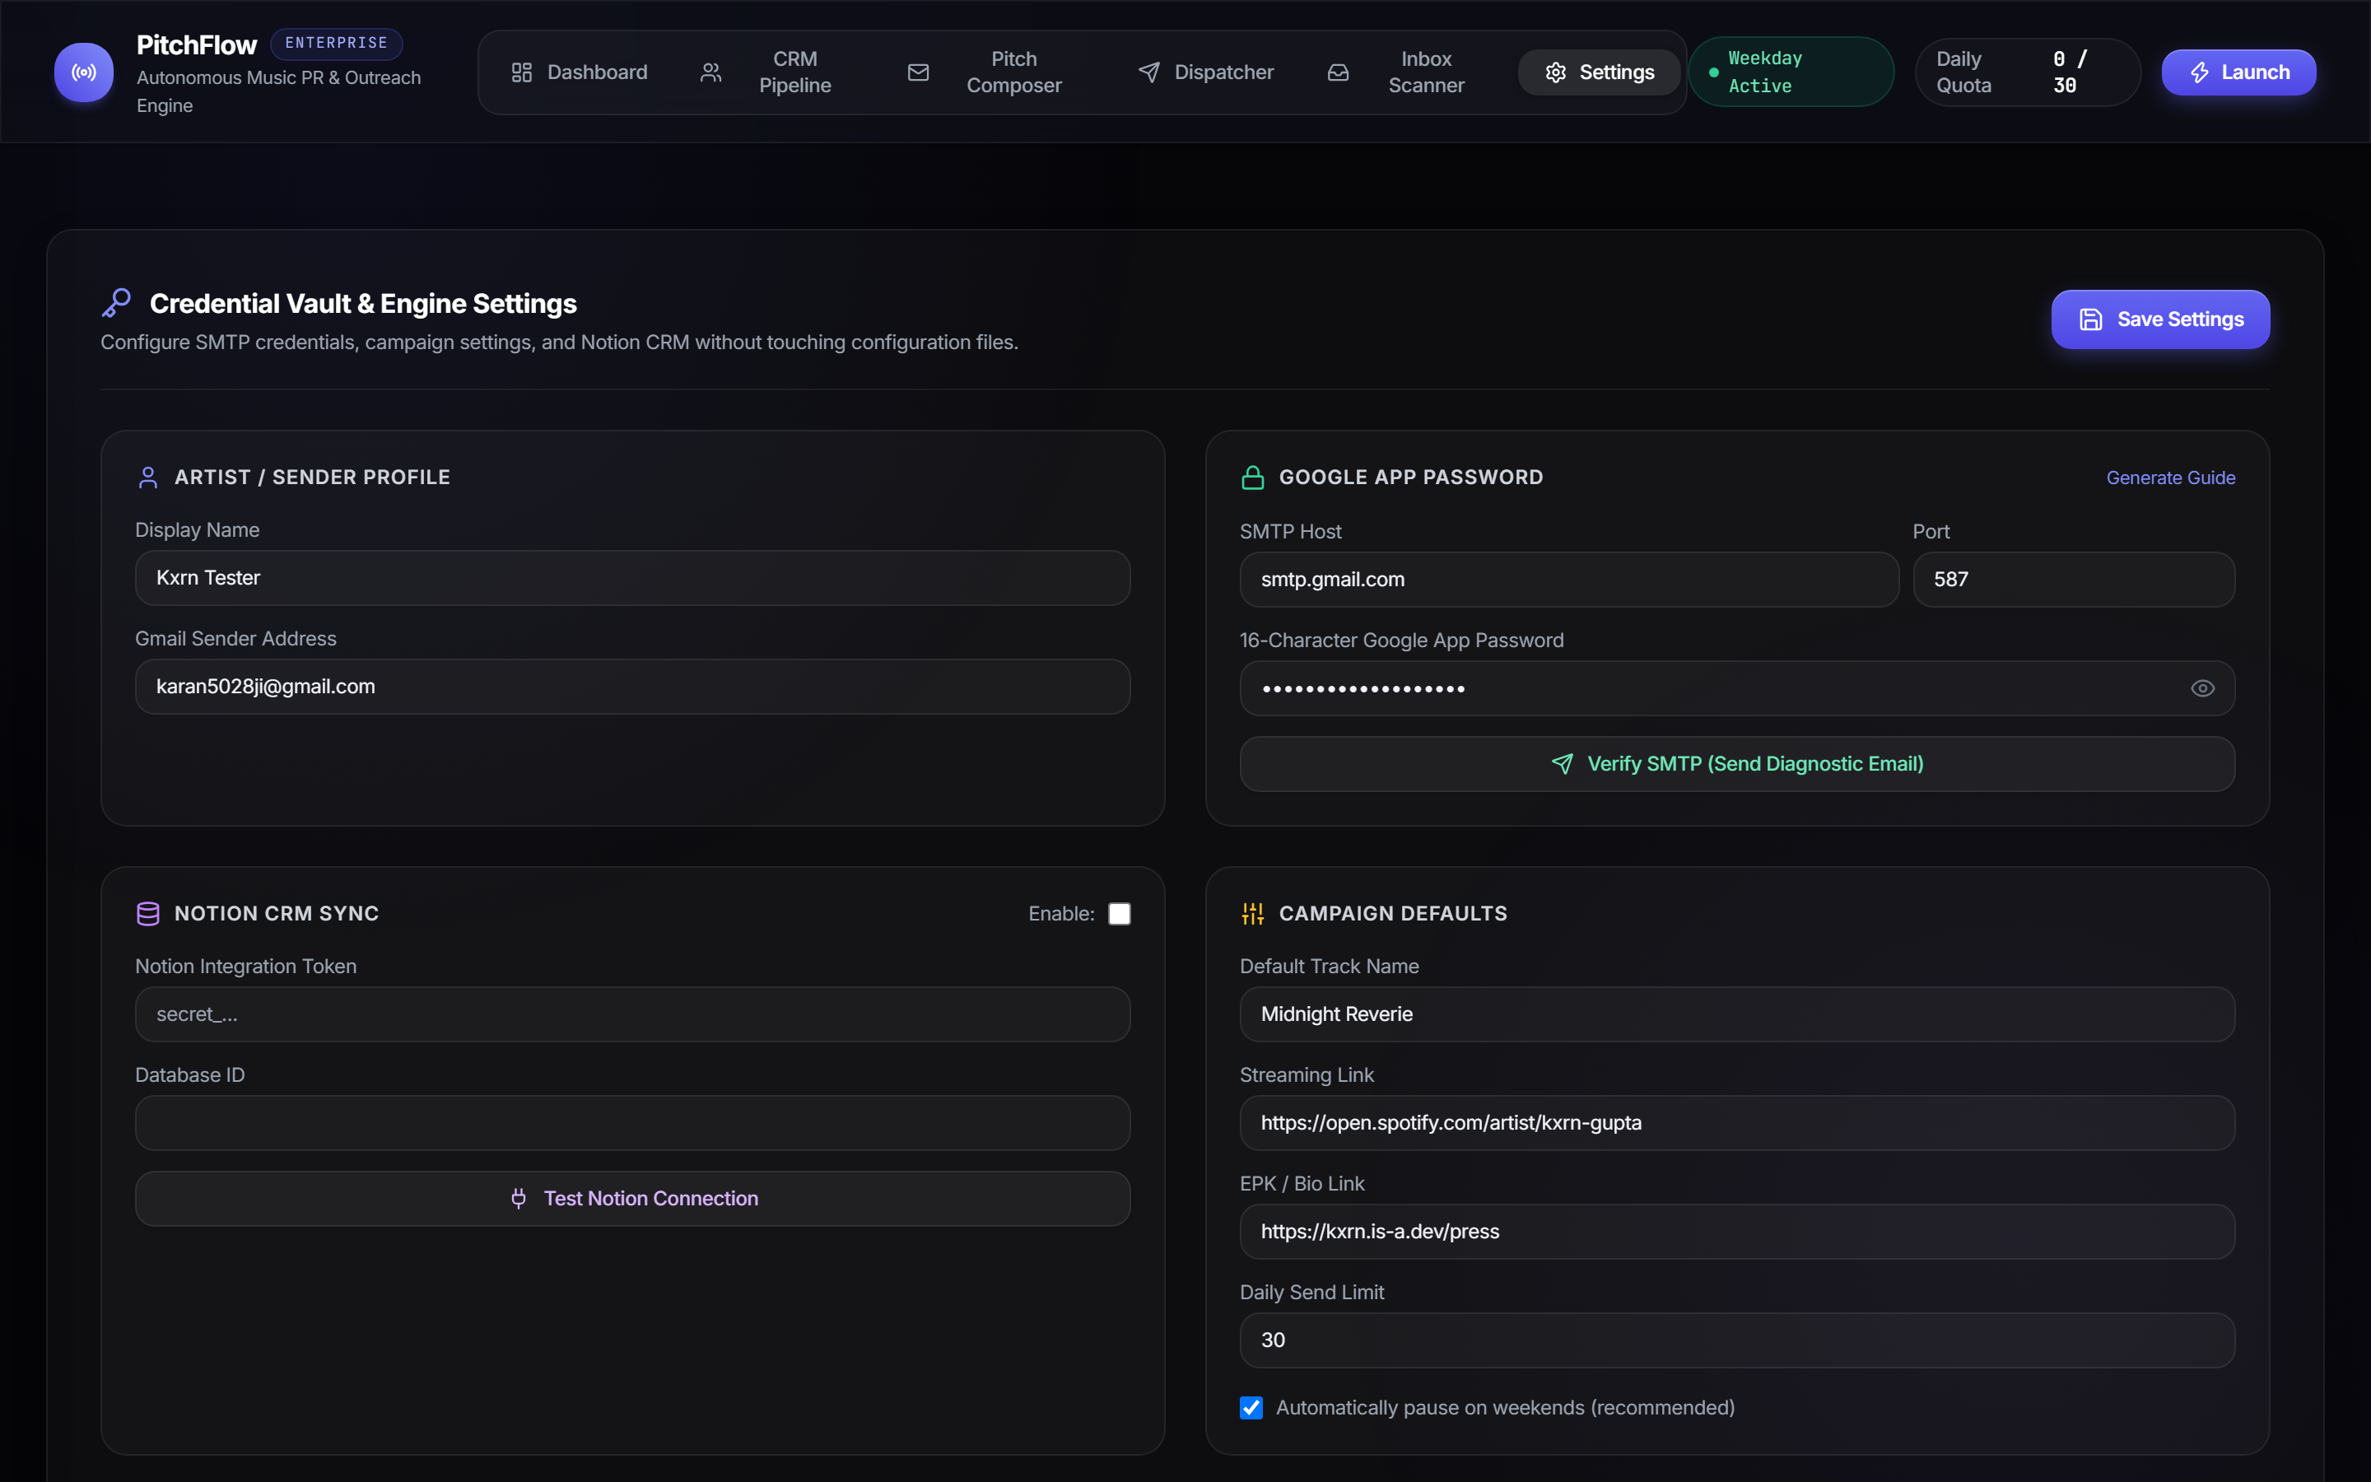Focus the Daily Send Limit field
The image size is (2371, 1482).
click(x=1737, y=1341)
